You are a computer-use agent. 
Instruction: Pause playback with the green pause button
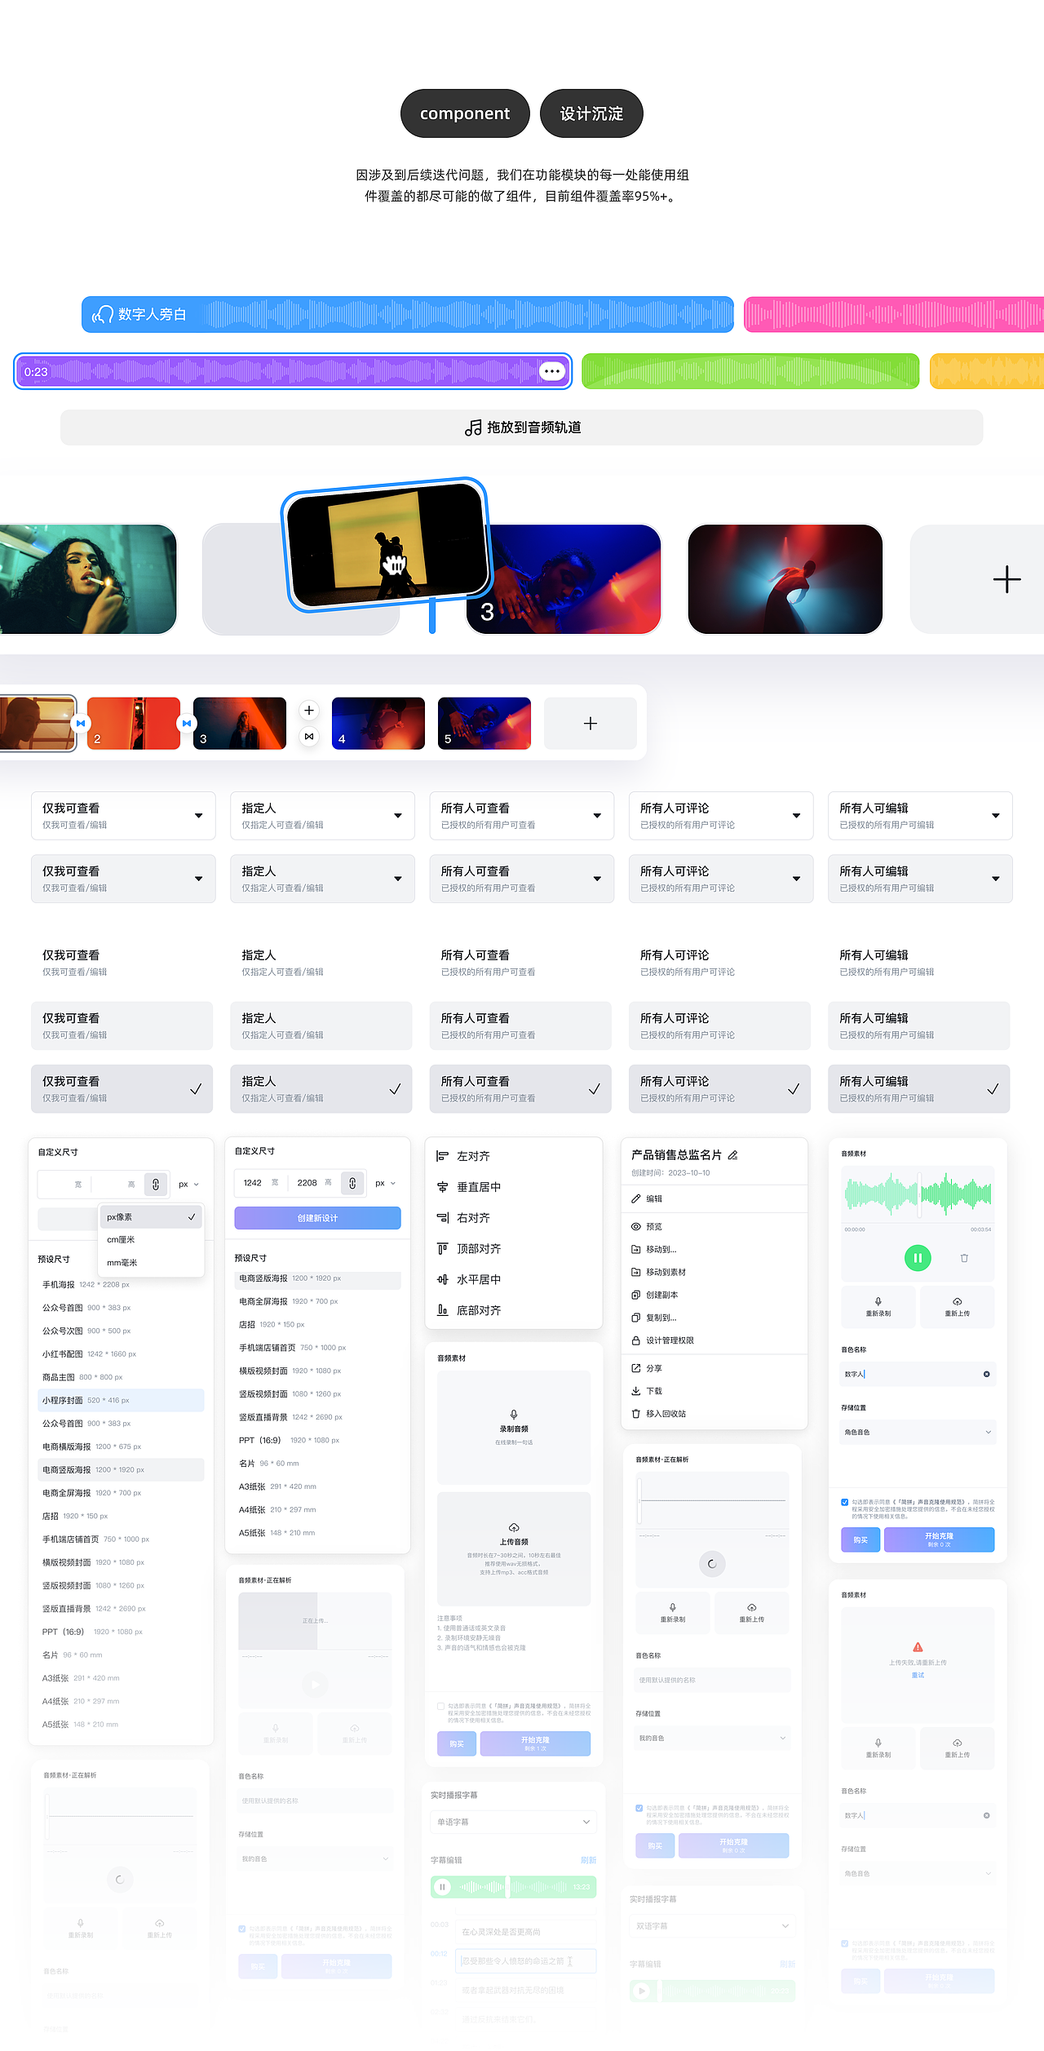918,1258
